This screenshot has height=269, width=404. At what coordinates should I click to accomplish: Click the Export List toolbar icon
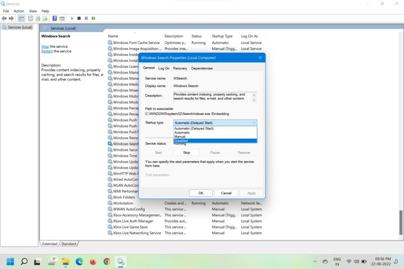click(45, 19)
